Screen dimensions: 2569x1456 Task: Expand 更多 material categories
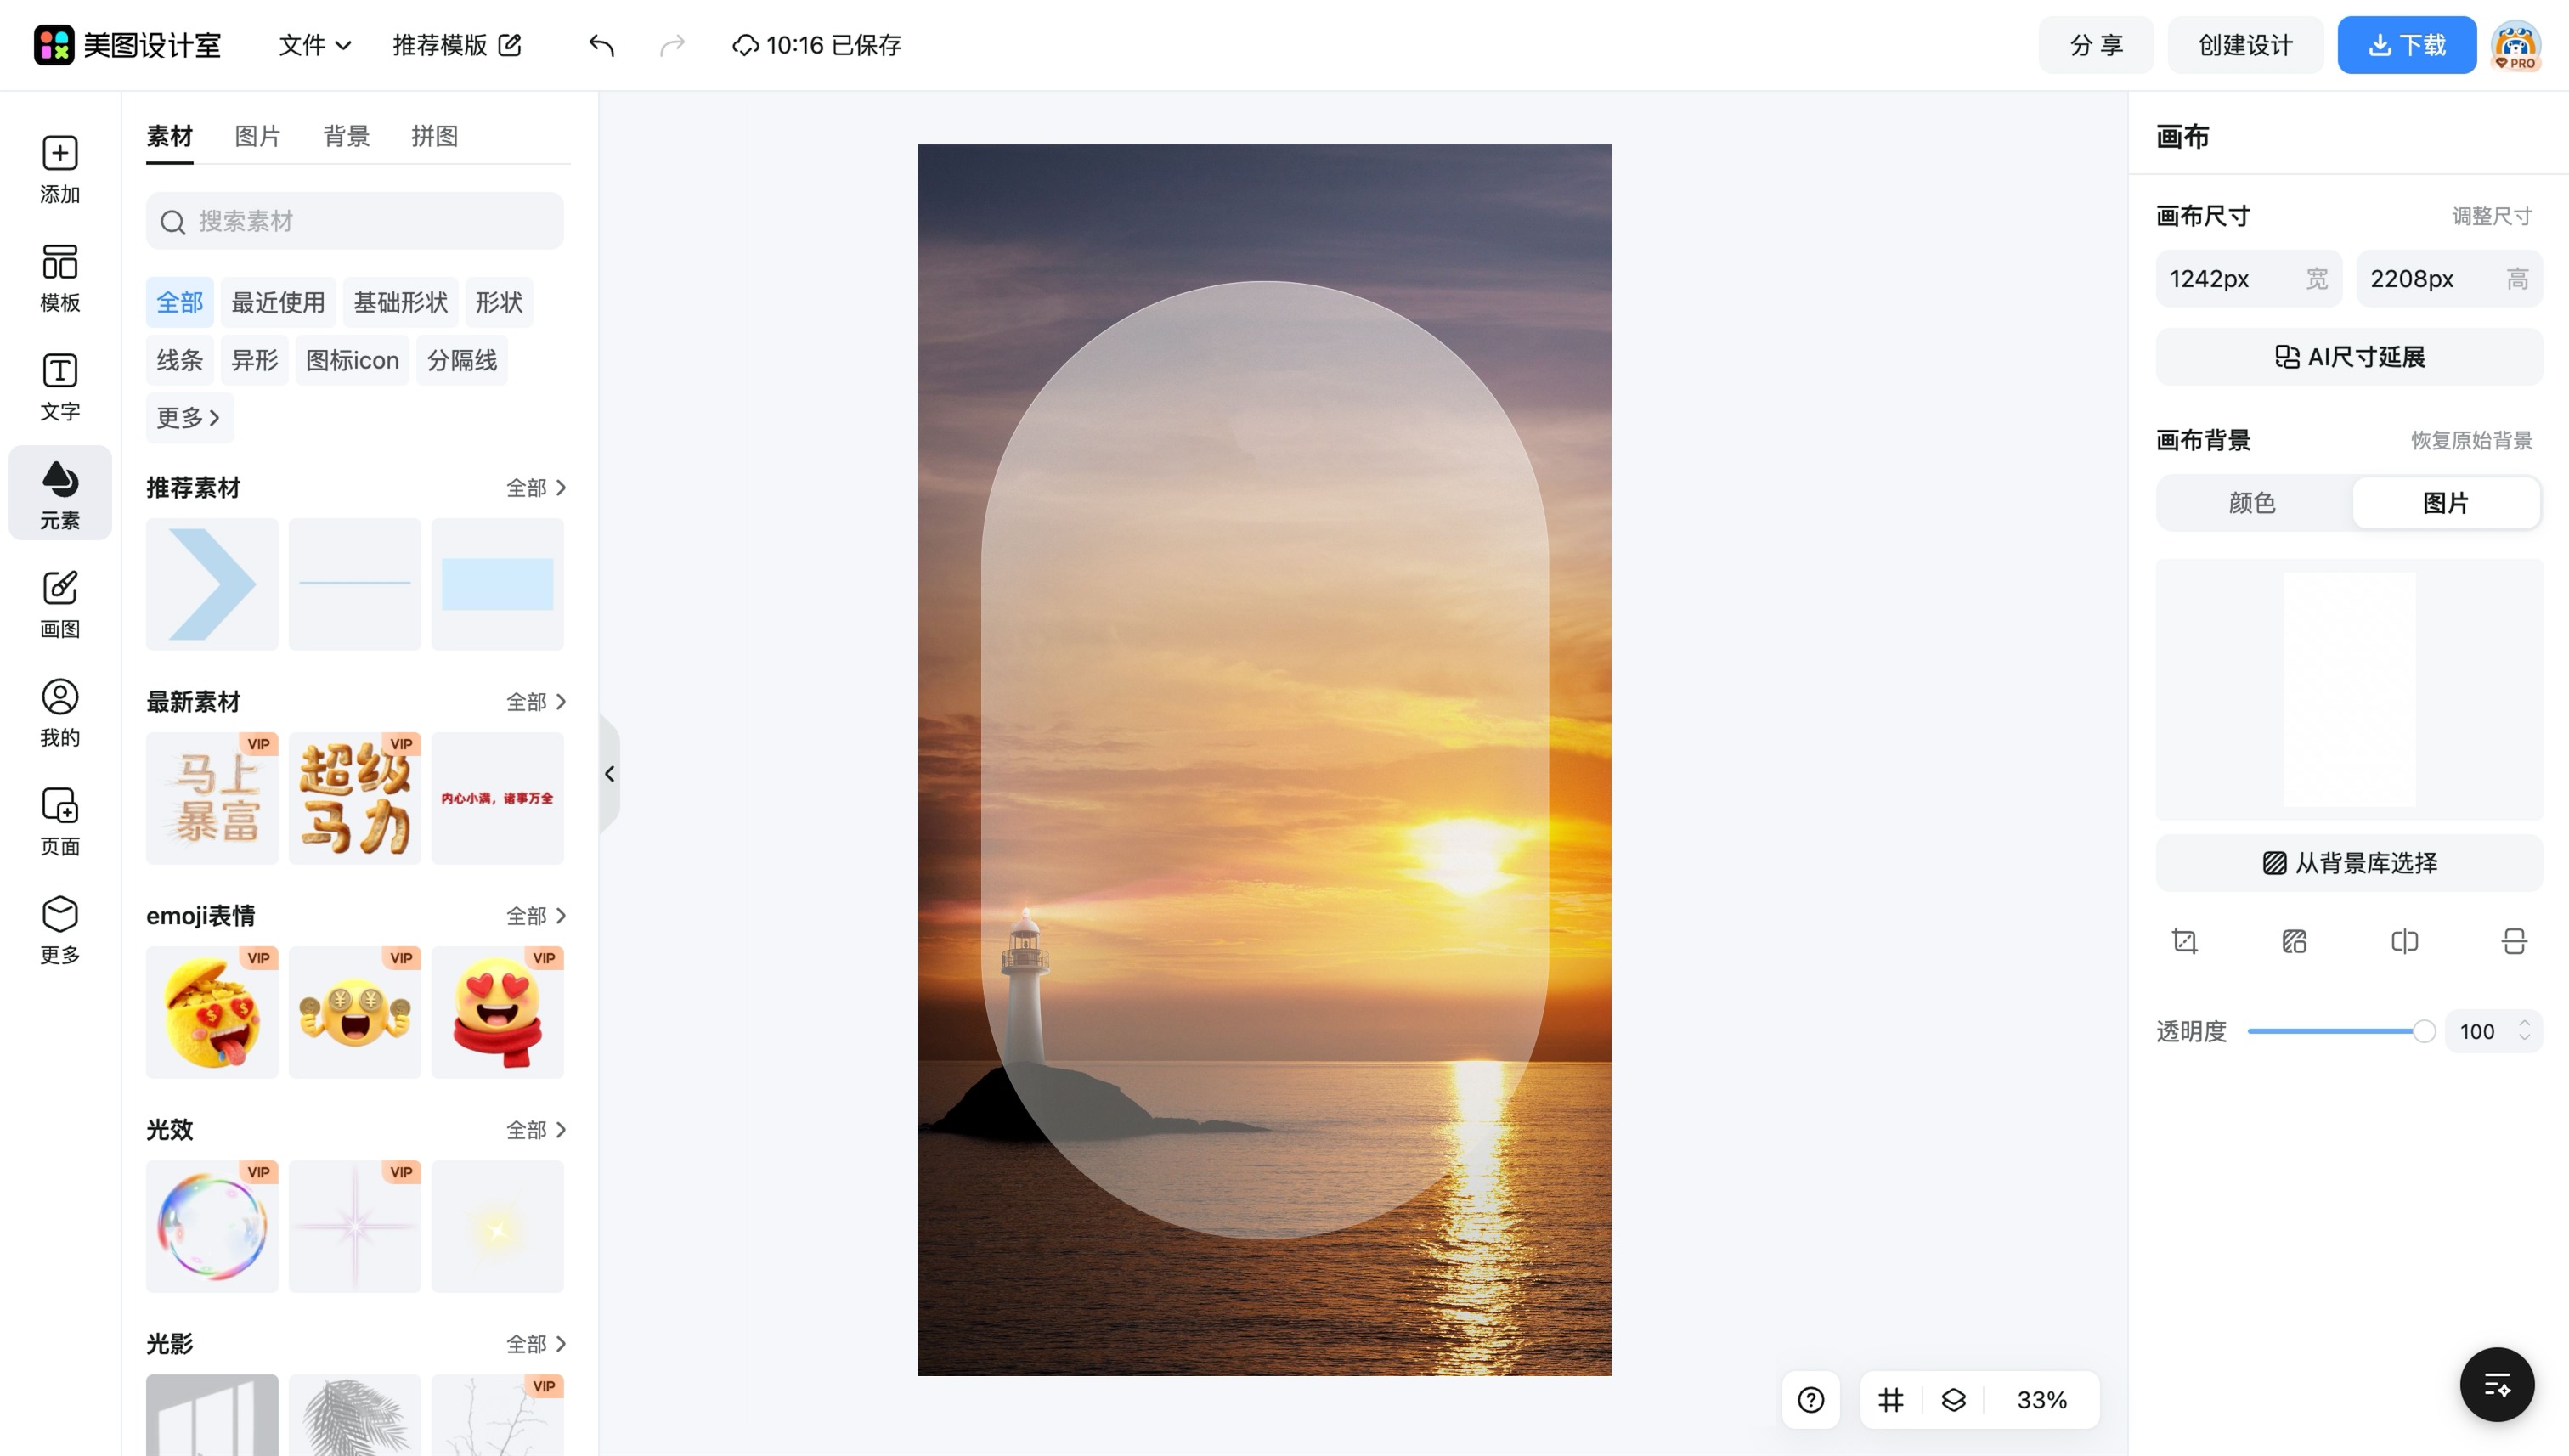click(x=189, y=418)
